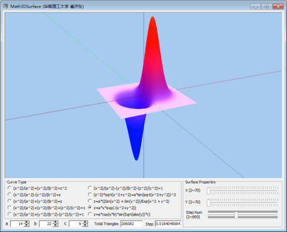Click the parameter b value field

[46, 224]
